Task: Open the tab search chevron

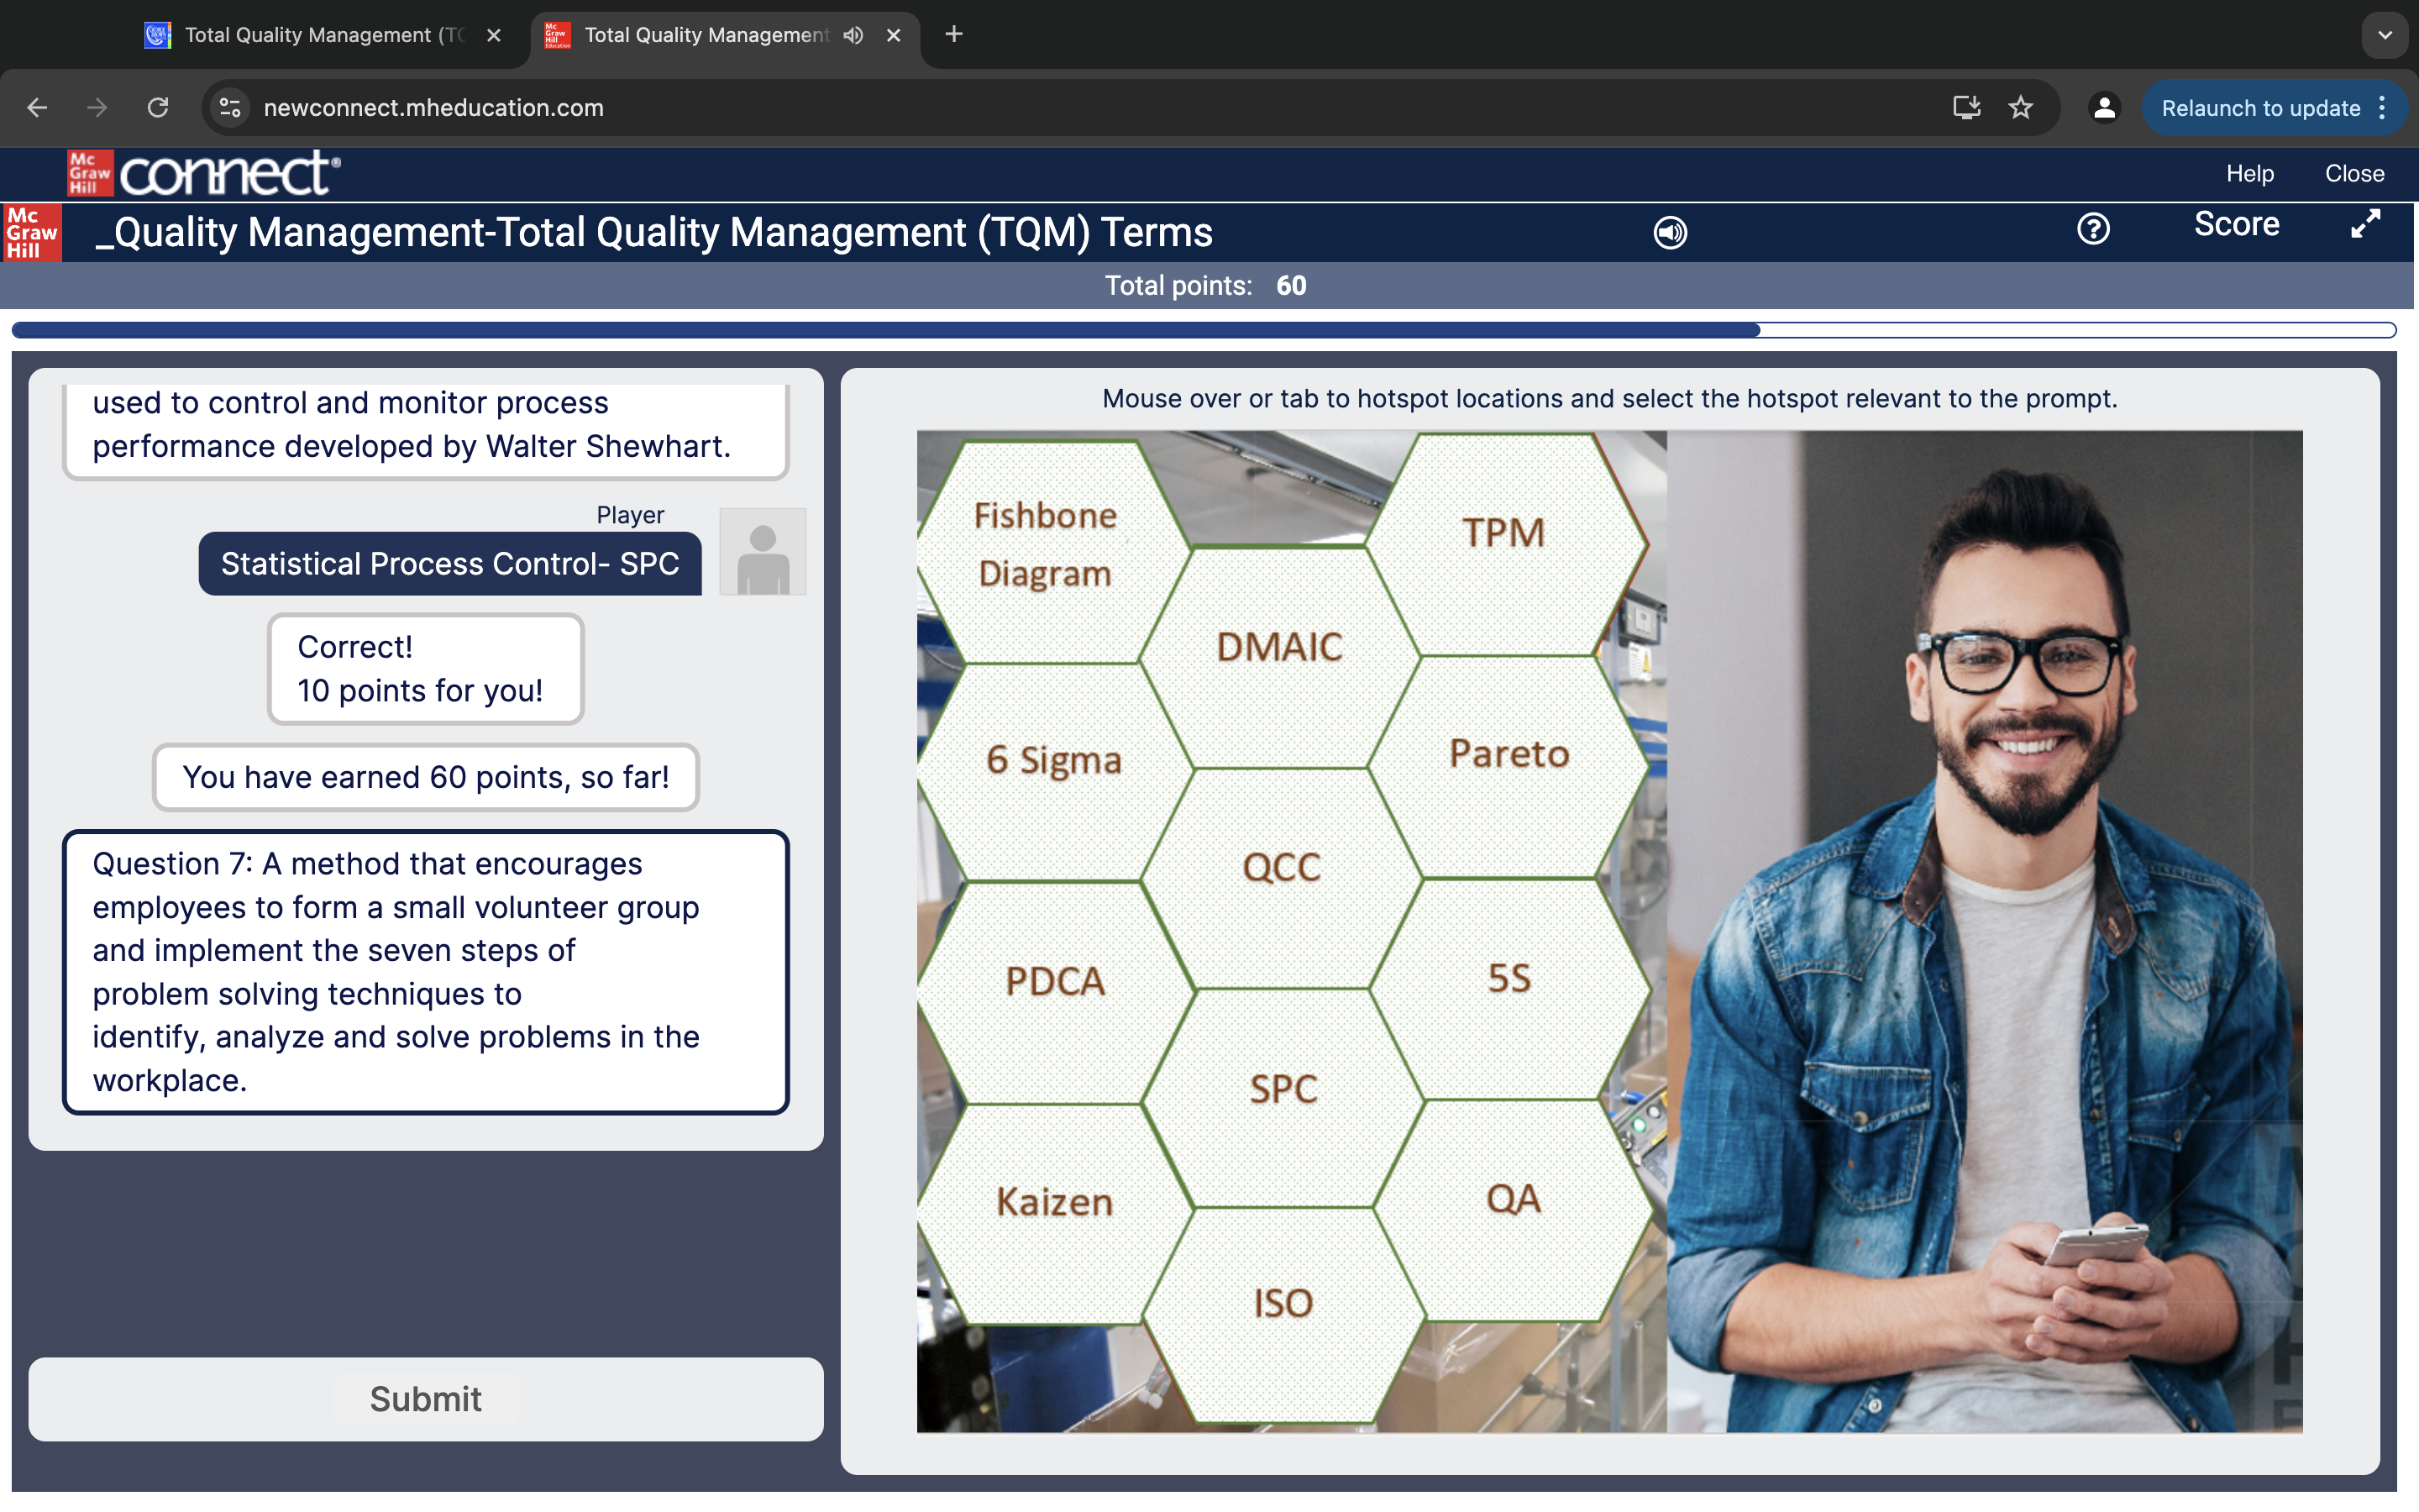Action: 2386,35
